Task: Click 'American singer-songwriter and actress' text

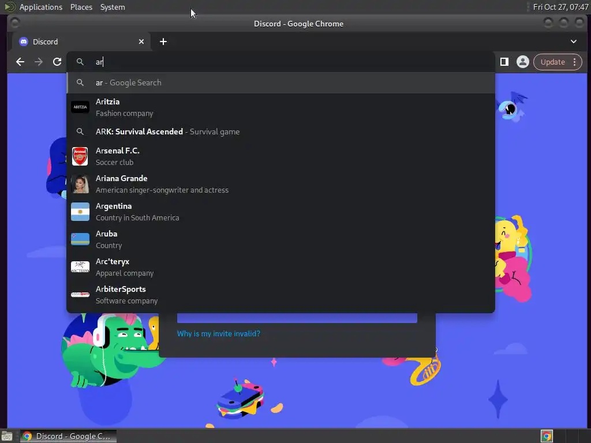Action: (162, 190)
